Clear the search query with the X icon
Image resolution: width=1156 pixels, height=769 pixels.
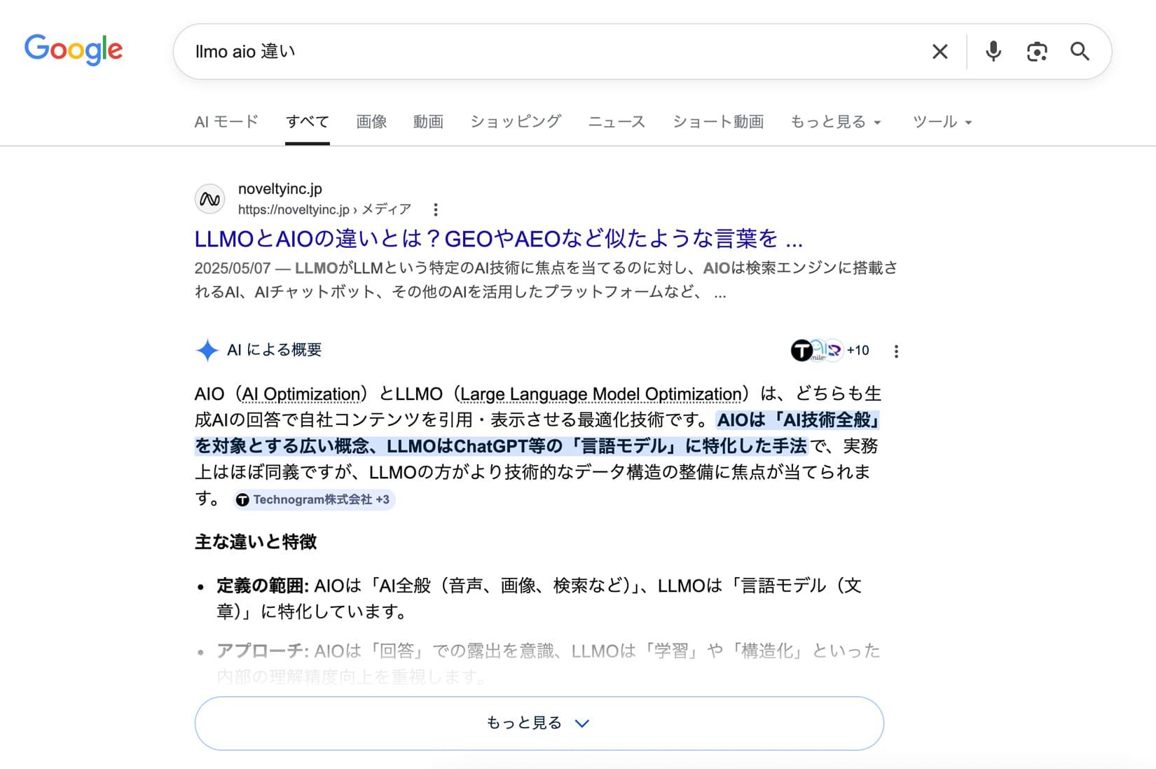[x=940, y=51]
